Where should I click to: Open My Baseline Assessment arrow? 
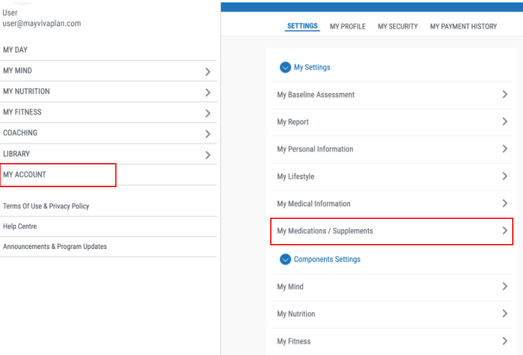coord(504,95)
